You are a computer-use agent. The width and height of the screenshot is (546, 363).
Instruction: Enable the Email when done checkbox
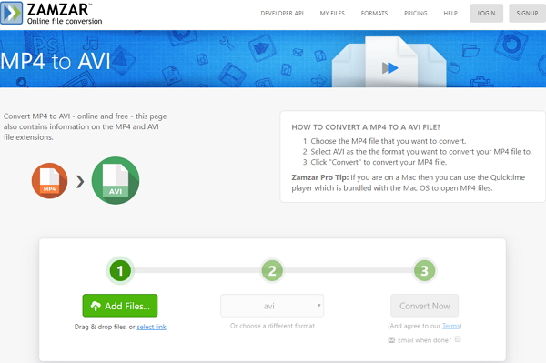(x=458, y=339)
